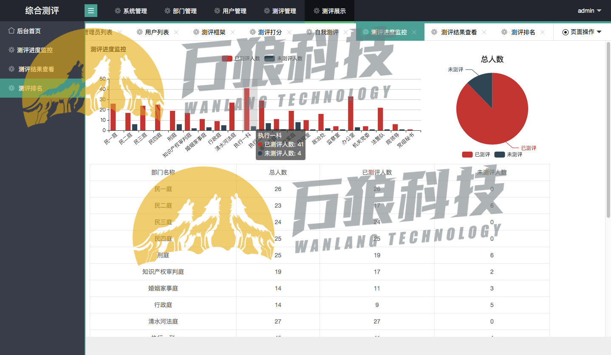Image resolution: width=611 pixels, height=355 pixels.
Task: Toggle 未测评 in pie chart legend
Action: [508, 155]
